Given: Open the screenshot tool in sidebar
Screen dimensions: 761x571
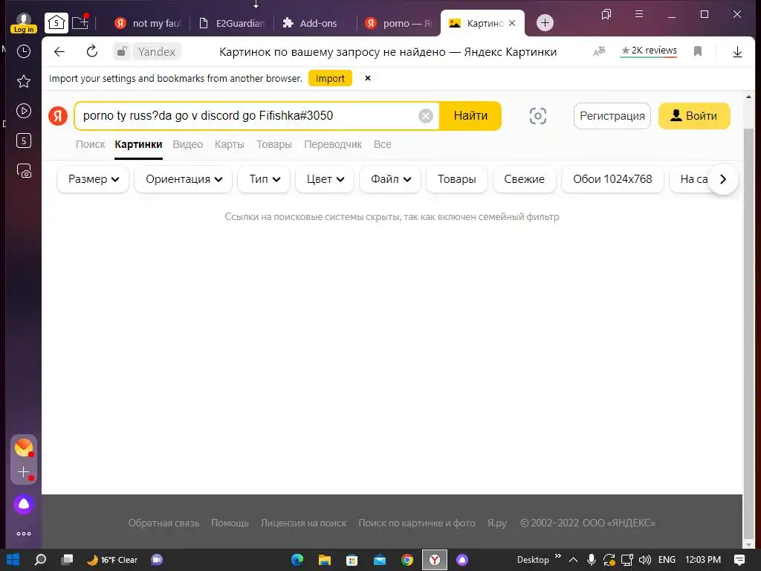Looking at the screenshot, I should click(23, 171).
